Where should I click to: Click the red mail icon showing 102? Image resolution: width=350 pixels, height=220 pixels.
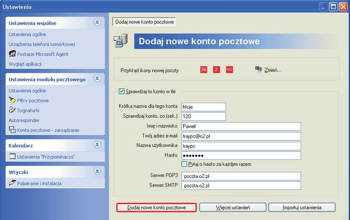(x=229, y=70)
